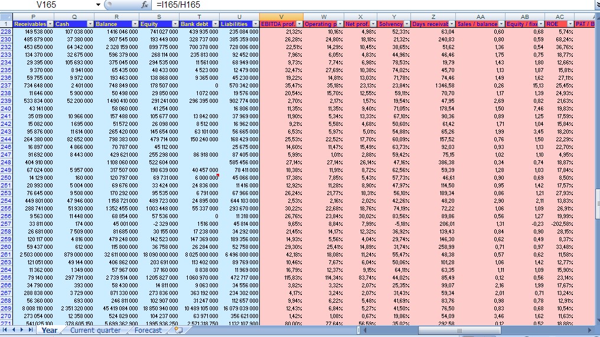Viewport: 600px width, 337px height.
Task: Go to first sheet navigation arrow
Action: pyautogui.click(x=5, y=330)
